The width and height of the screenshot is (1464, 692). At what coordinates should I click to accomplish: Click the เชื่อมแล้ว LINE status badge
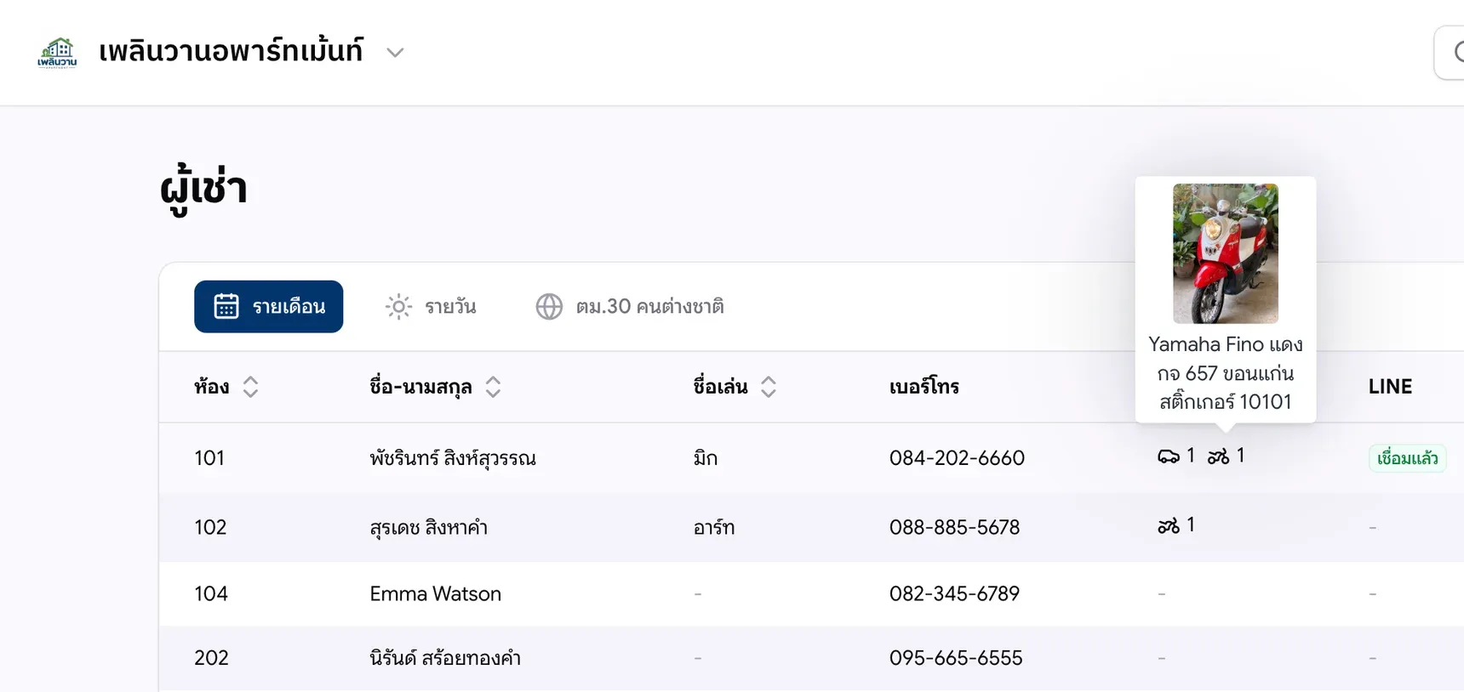(x=1407, y=458)
